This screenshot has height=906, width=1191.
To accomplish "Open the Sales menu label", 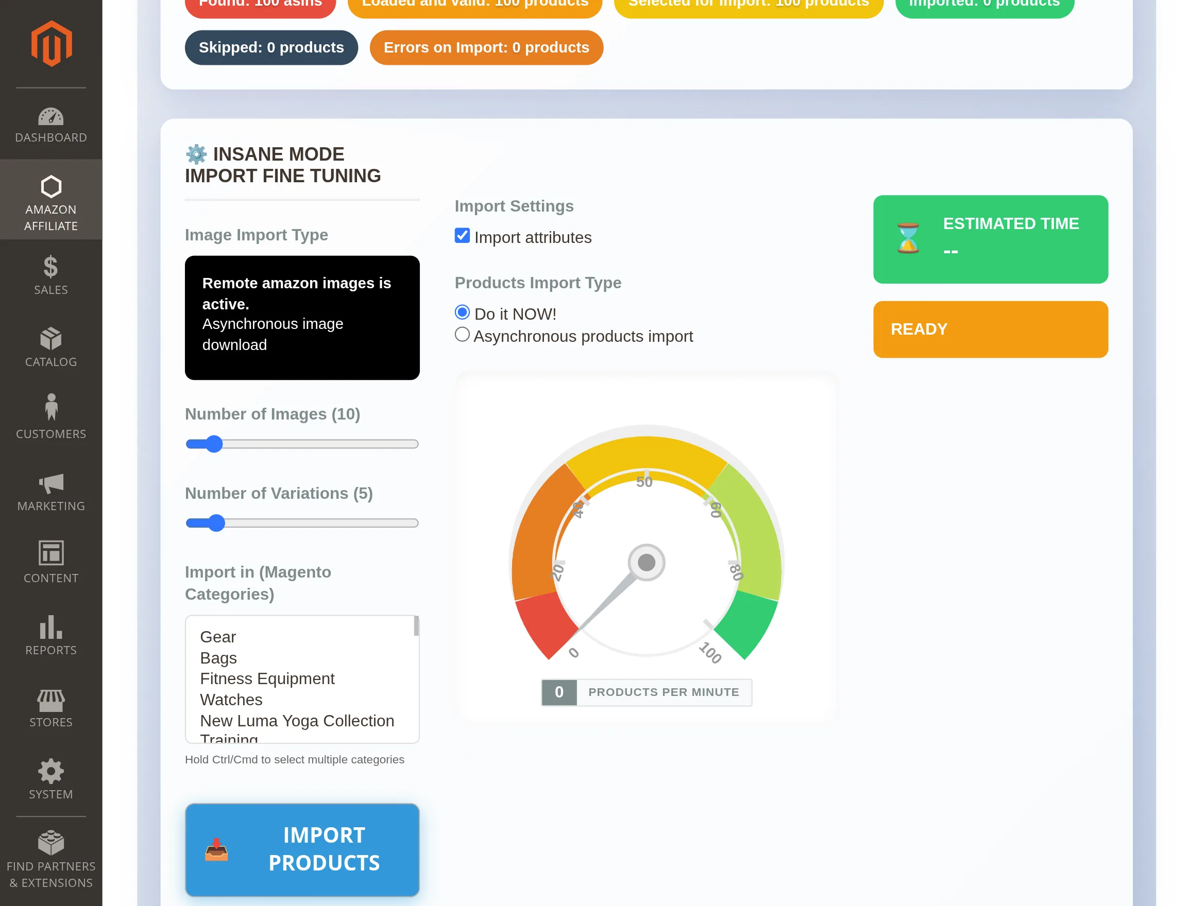I will pyautogui.click(x=50, y=290).
